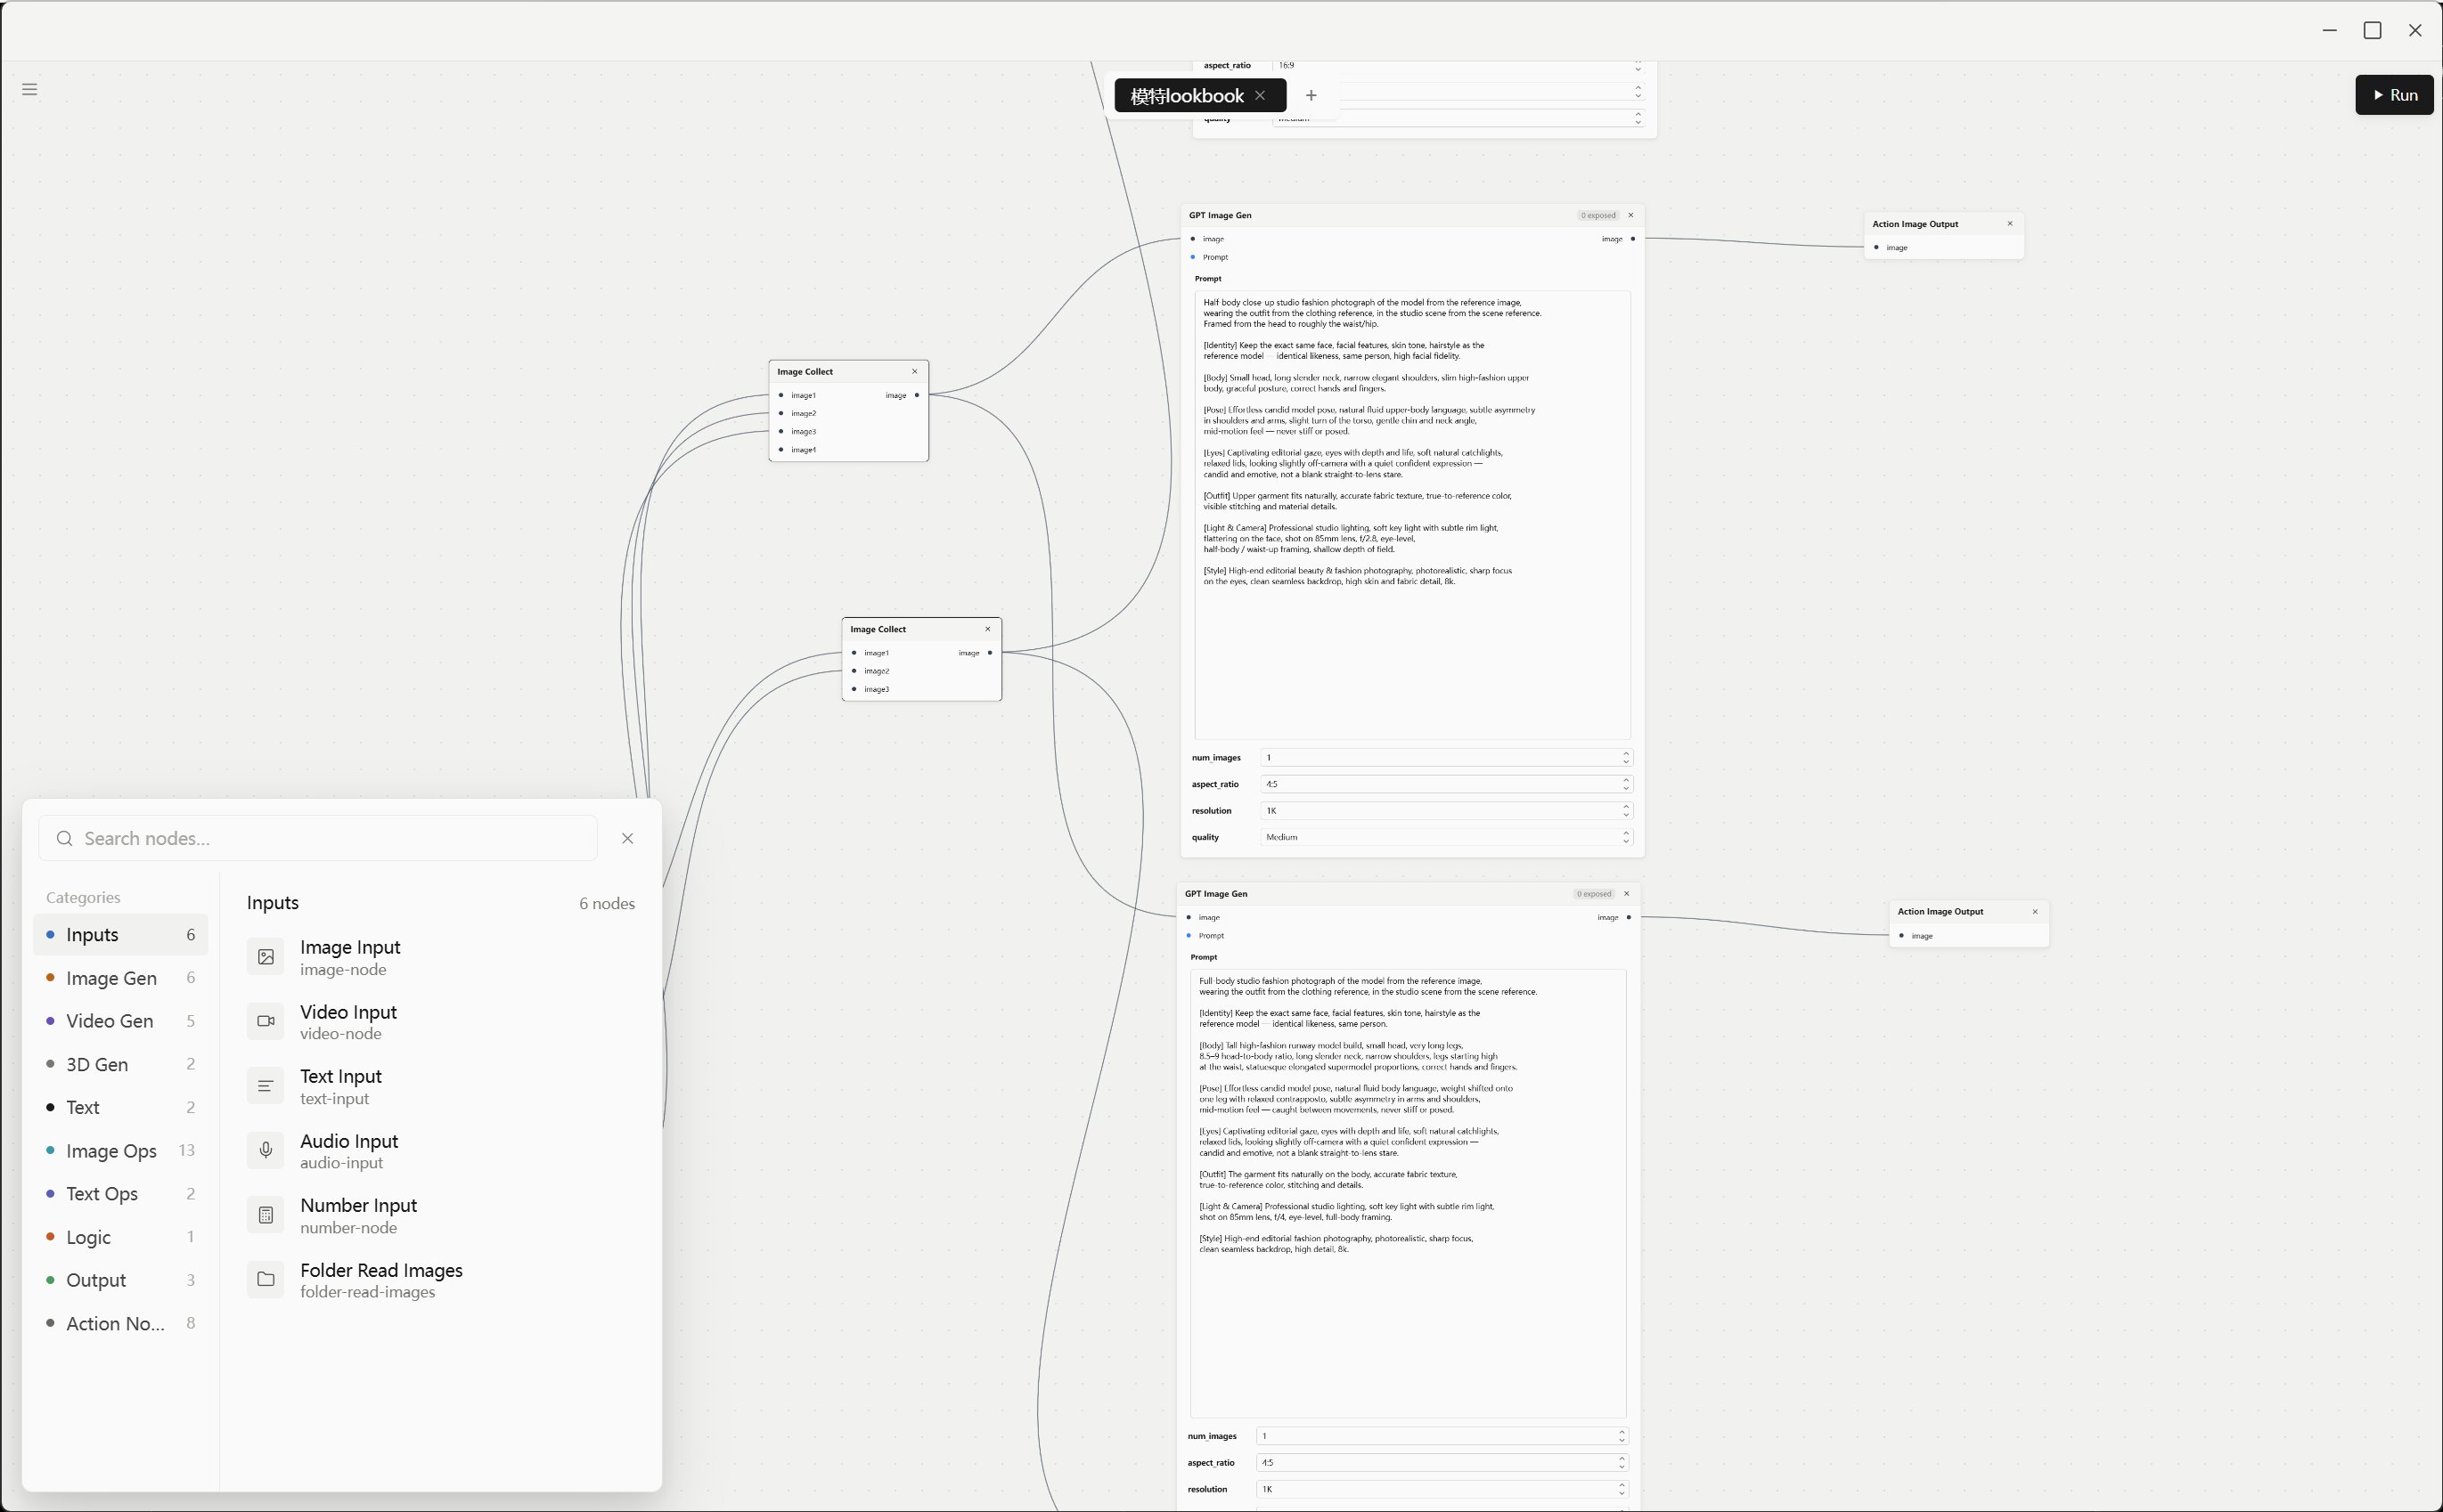This screenshot has width=2443, height=1512.
Task: Minimize the application window
Action: pyautogui.click(x=2329, y=30)
